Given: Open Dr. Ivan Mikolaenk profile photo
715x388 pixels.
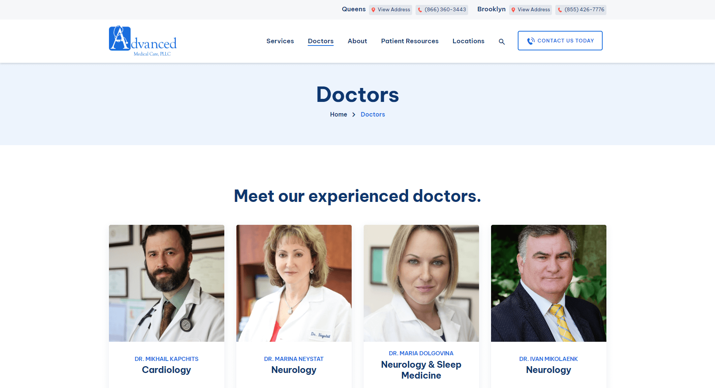Looking at the screenshot, I should (549, 283).
